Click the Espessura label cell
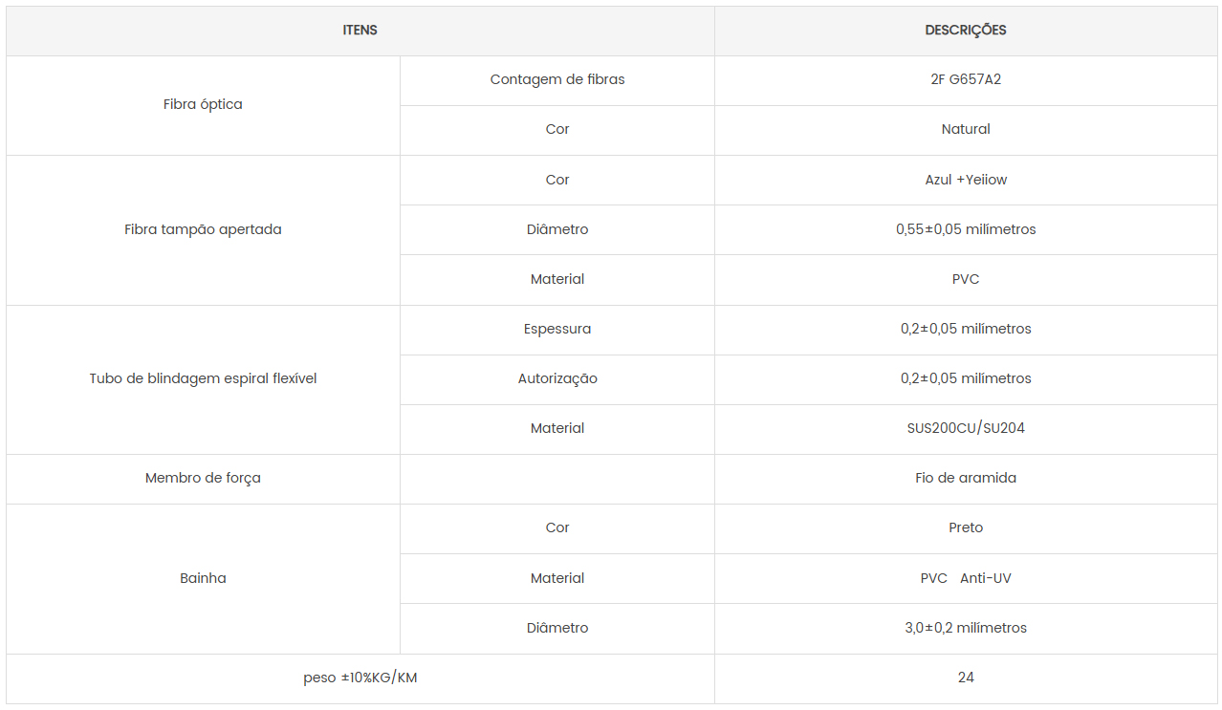 [x=557, y=330]
